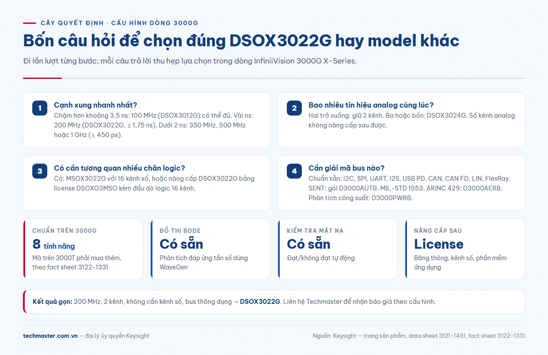
Task: Select the eyebrow text "CÂY QUYẾT ĐỊNH · CẤU HÌNH DÒNG 3000G"
Action: coord(119,23)
